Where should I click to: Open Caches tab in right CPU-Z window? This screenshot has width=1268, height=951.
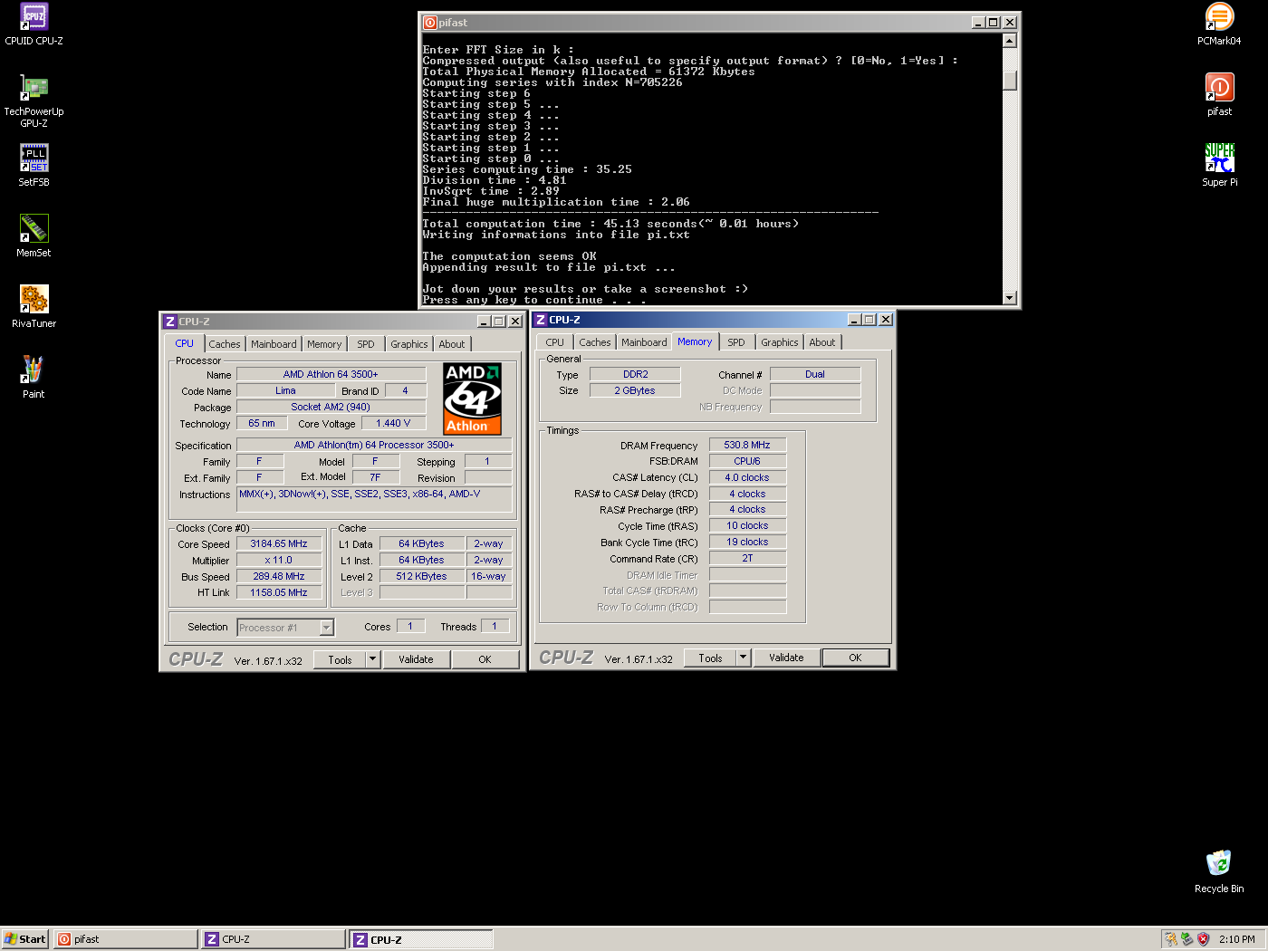(x=595, y=342)
